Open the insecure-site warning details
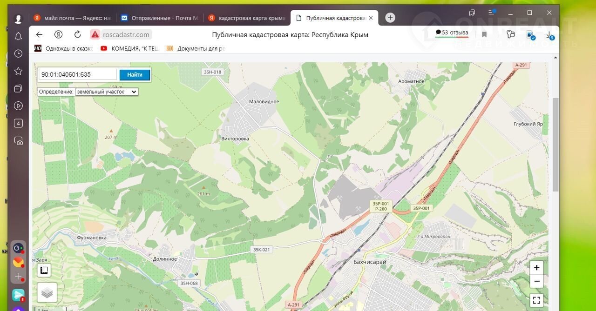This screenshot has height=311, width=596. coord(95,34)
